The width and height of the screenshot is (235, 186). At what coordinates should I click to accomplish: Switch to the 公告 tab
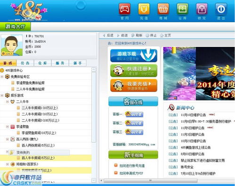tap(25, 63)
